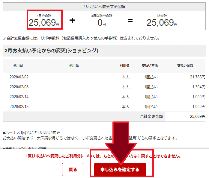Select the 4月以降分合計 0円 amount
The height and width of the screenshot is (178, 209).
pos(102,22)
